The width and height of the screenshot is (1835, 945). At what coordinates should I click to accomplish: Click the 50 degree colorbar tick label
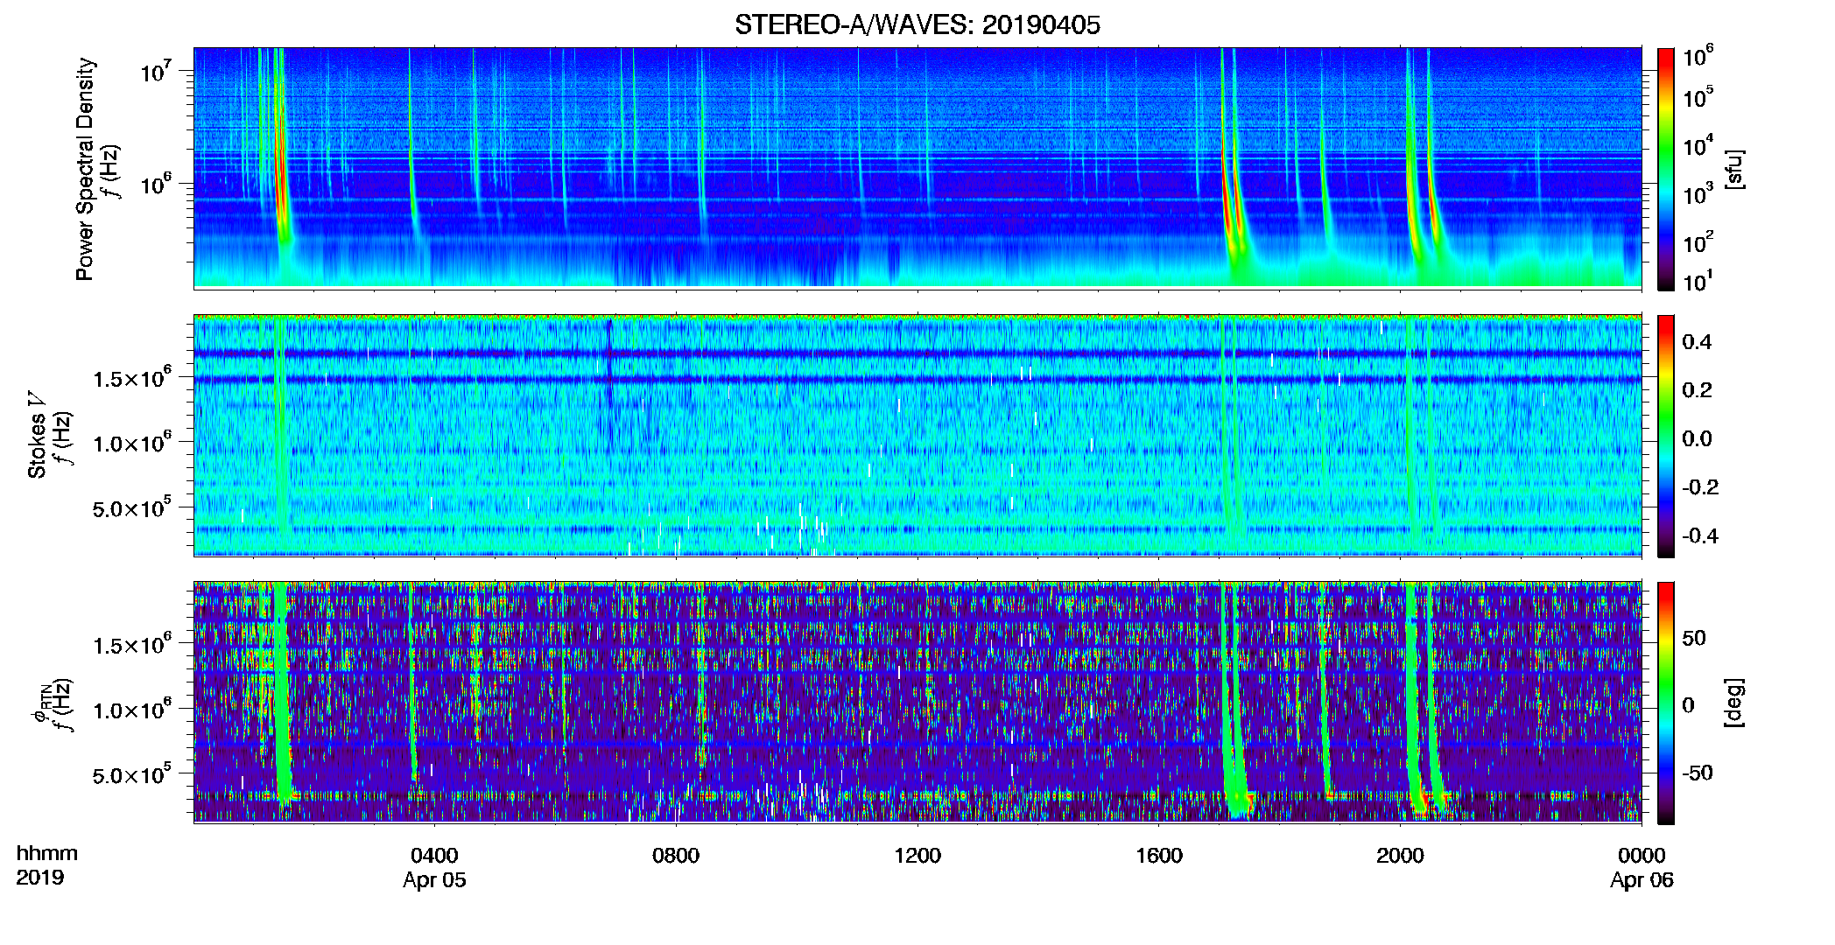click(1693, 638)
